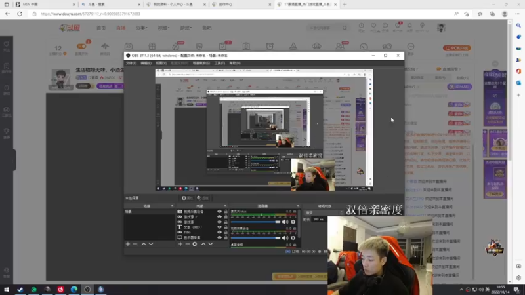Viewport: 525px width, 295px height.
Task: Toggle visibility of 显示器采集 source
Action: pyautogui.click(x=219, y=237)
